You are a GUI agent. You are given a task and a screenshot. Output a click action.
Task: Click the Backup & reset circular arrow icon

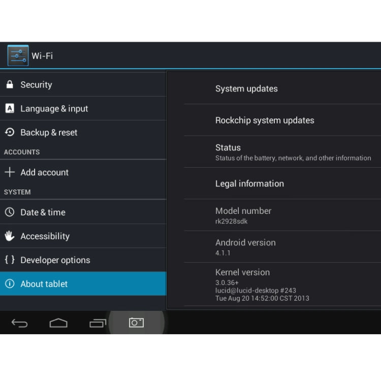[10, 132]
